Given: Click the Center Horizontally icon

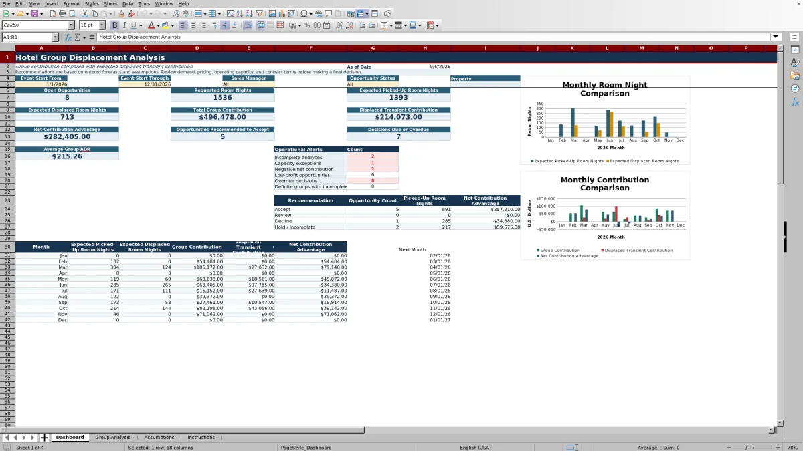Looking at the screenshot, I should point(193,25).
